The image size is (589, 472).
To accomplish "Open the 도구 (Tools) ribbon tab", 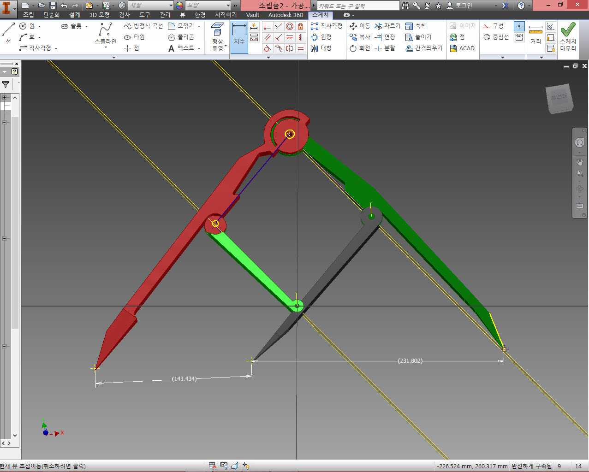I will (145, 15).
